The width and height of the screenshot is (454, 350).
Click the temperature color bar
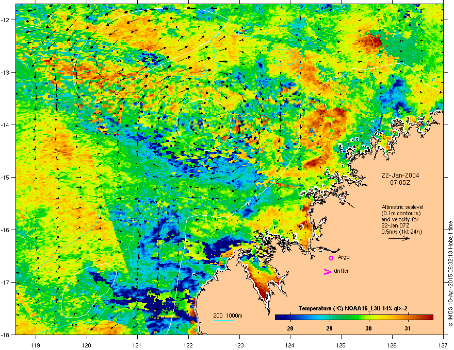354,317
